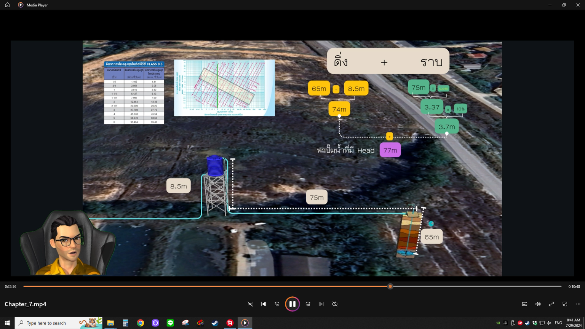The width and height of the screenshot is (585, 329).
Task: Open the ENG language selector
Action: tap(558, 323)
